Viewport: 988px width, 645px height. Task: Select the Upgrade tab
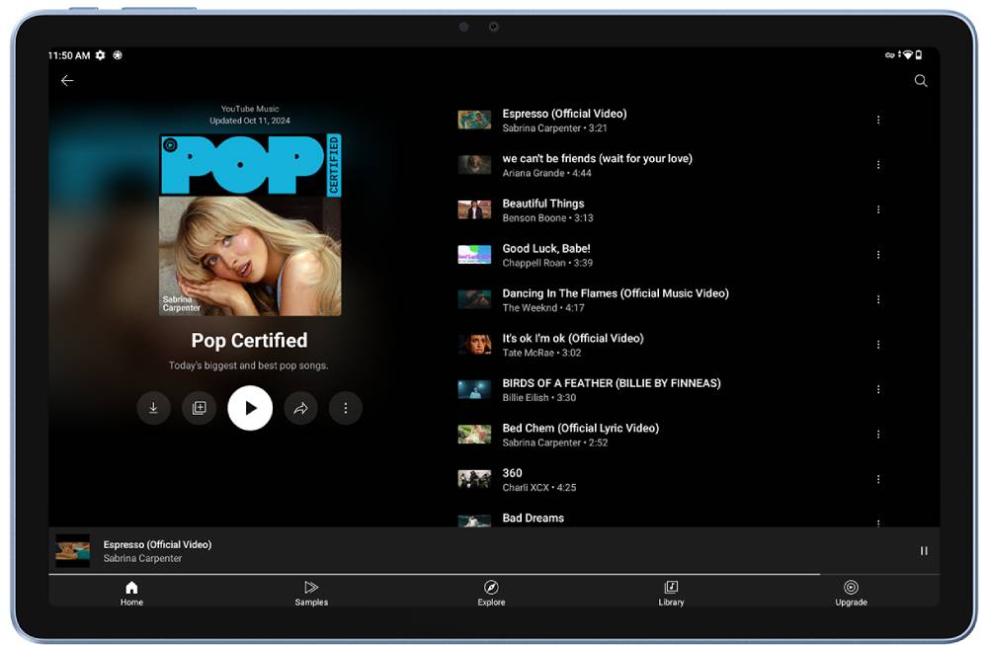tap(852, 593)
